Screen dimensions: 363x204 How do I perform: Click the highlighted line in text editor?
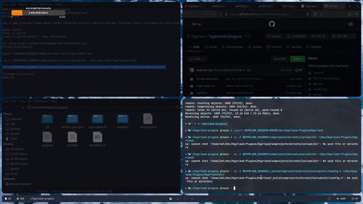[85, 67]
